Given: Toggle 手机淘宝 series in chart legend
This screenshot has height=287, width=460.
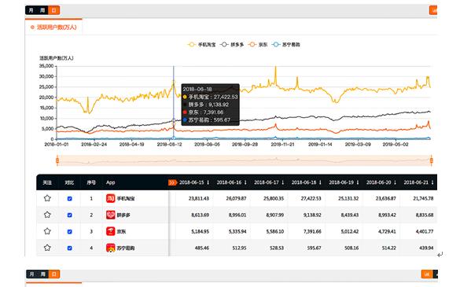Looking at the screenshot, I should (x=201, y=45).
